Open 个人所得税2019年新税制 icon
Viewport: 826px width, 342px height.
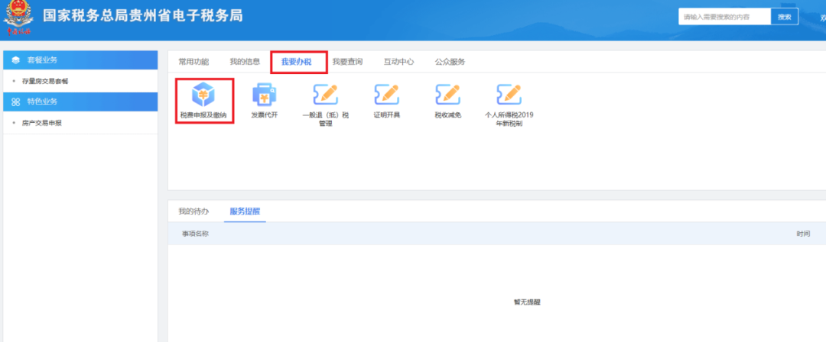click(x=509, y=95)
